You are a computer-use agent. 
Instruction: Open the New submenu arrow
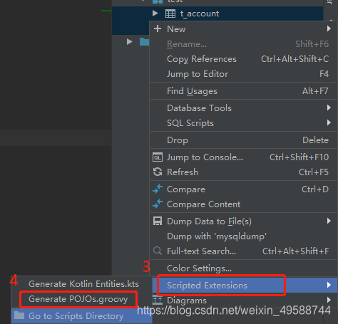coord(329,28)
